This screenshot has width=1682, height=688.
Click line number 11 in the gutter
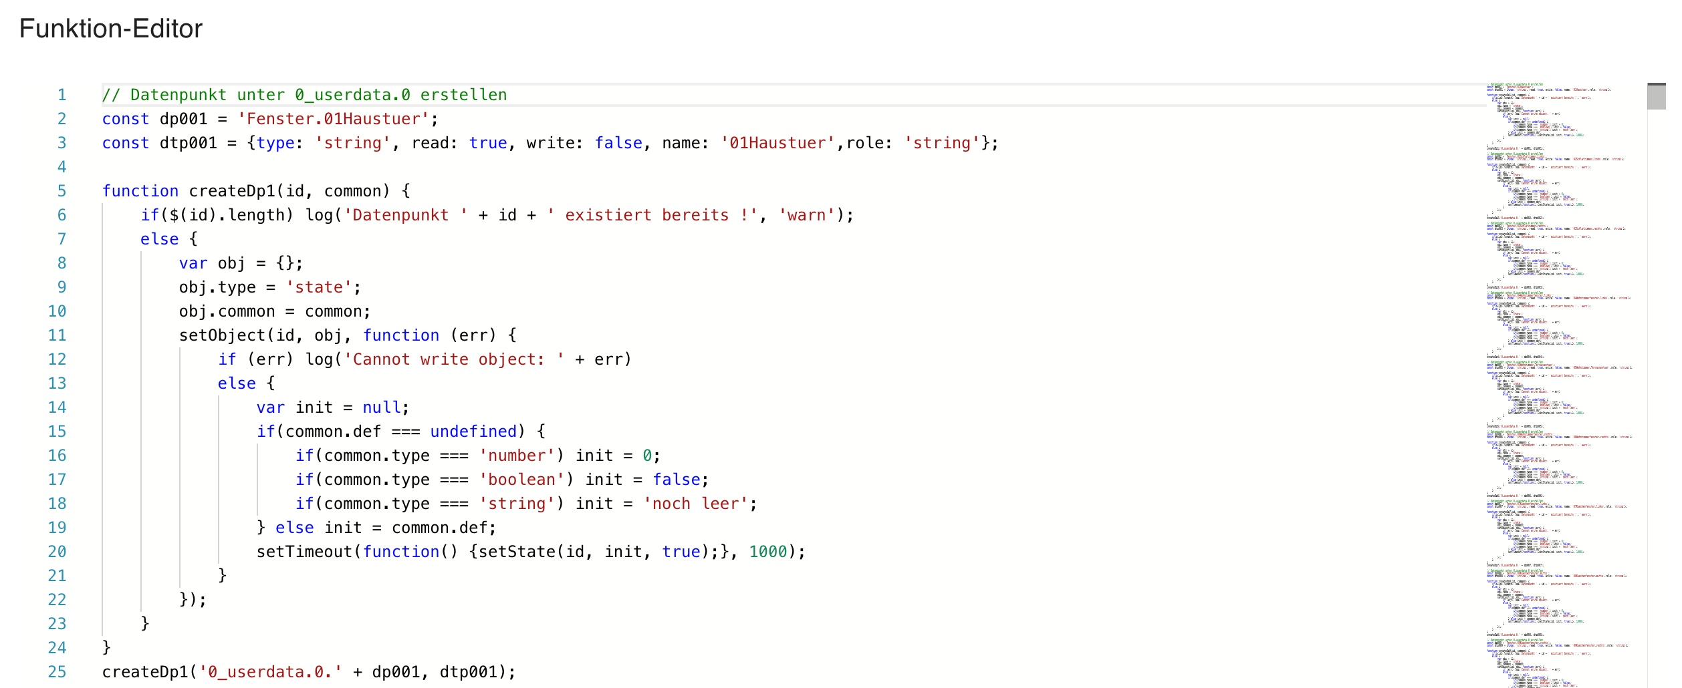point(57,335)
